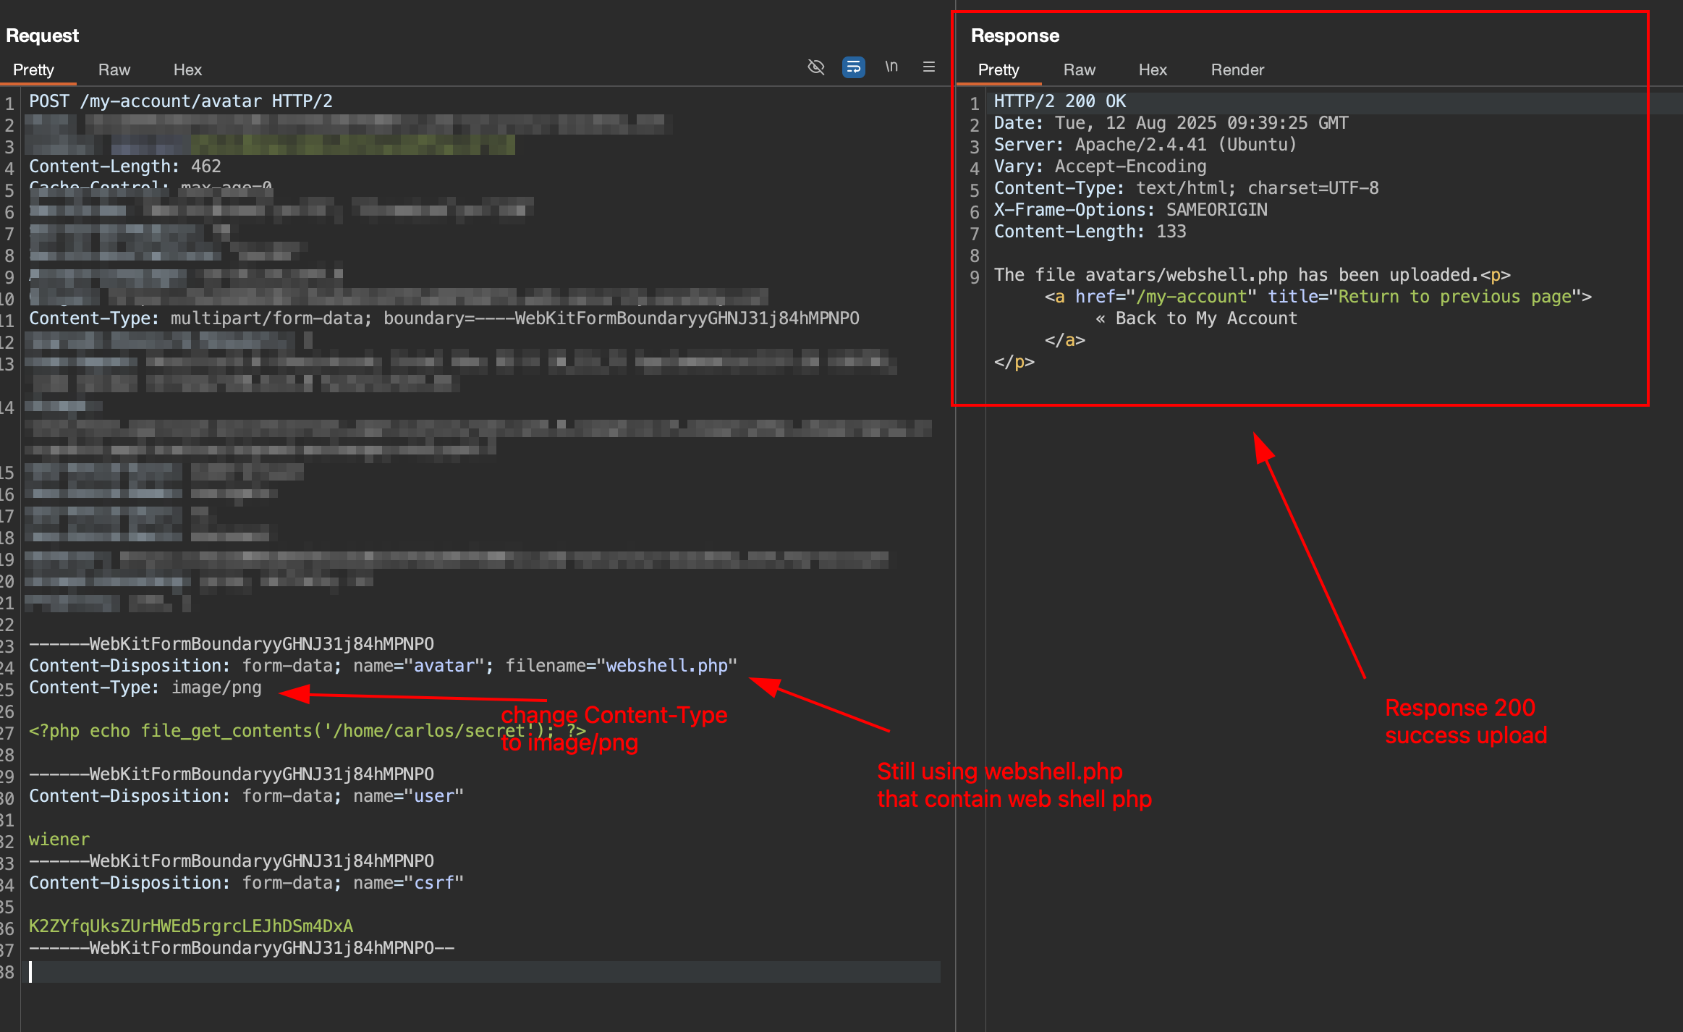Click the POST /my-account/avatar HTTP/2 request line

pyautogui.click(x=181, y=101)
